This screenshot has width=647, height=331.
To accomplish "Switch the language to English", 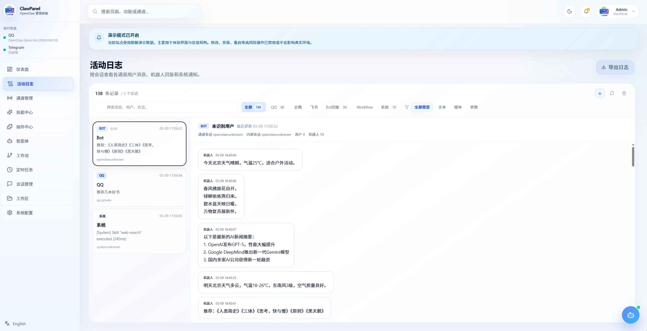I will click(19, 324).
